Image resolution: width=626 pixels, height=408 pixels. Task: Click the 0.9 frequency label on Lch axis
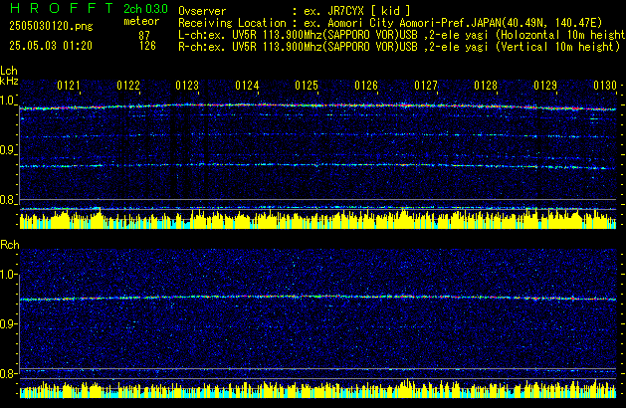click(7, 150)
